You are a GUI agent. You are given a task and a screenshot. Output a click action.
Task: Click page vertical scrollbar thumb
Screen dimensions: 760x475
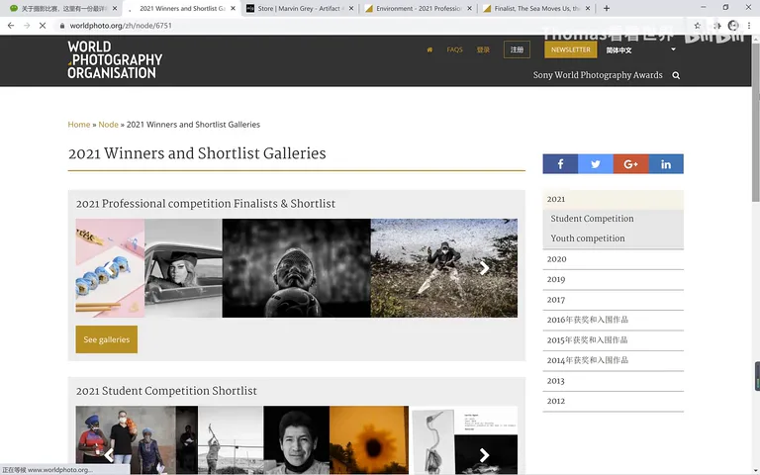click(756, 121)
